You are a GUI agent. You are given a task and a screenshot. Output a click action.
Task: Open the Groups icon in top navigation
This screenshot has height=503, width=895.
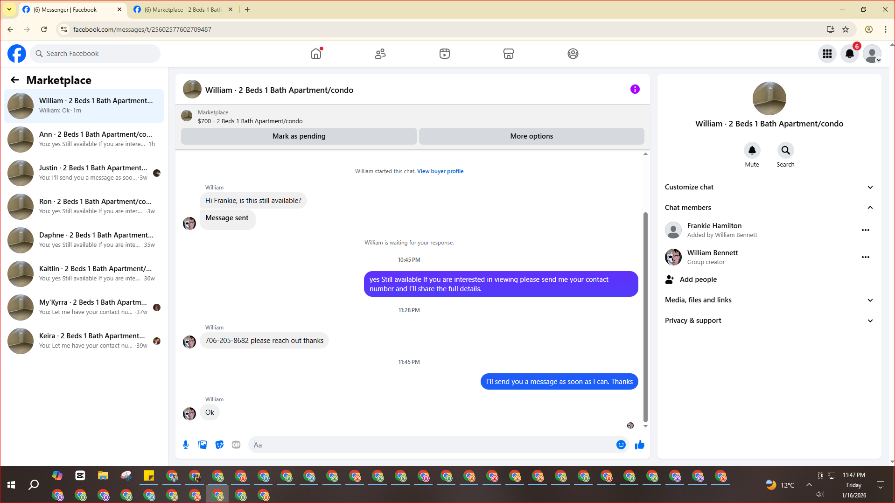[573, 54]
